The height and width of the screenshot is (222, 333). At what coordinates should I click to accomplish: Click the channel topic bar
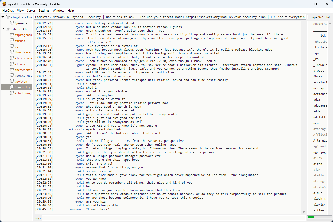[x=170, y=17]
